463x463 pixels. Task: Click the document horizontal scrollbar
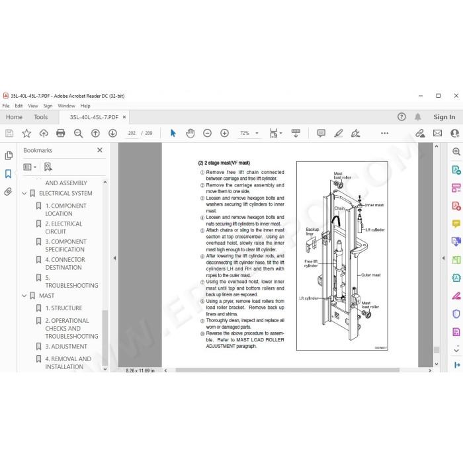point(287,370)
